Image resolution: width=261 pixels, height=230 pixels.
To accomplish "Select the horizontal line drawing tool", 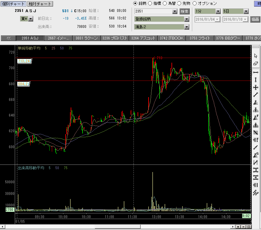I will (x=256, y=72).
